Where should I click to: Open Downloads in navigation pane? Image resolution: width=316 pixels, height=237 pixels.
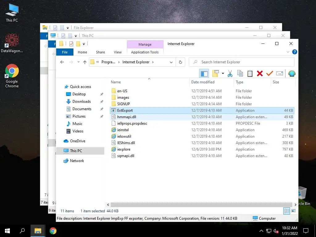[x=81, y=101]
